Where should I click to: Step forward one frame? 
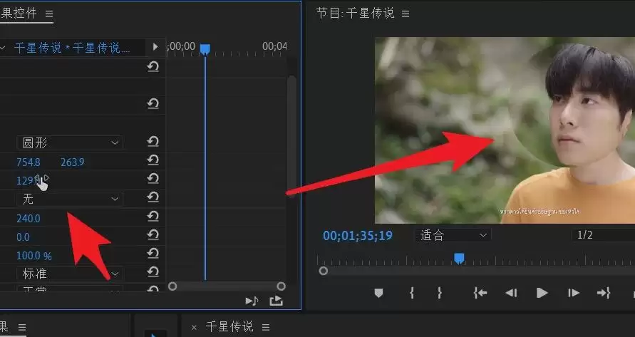click(574, 293)
